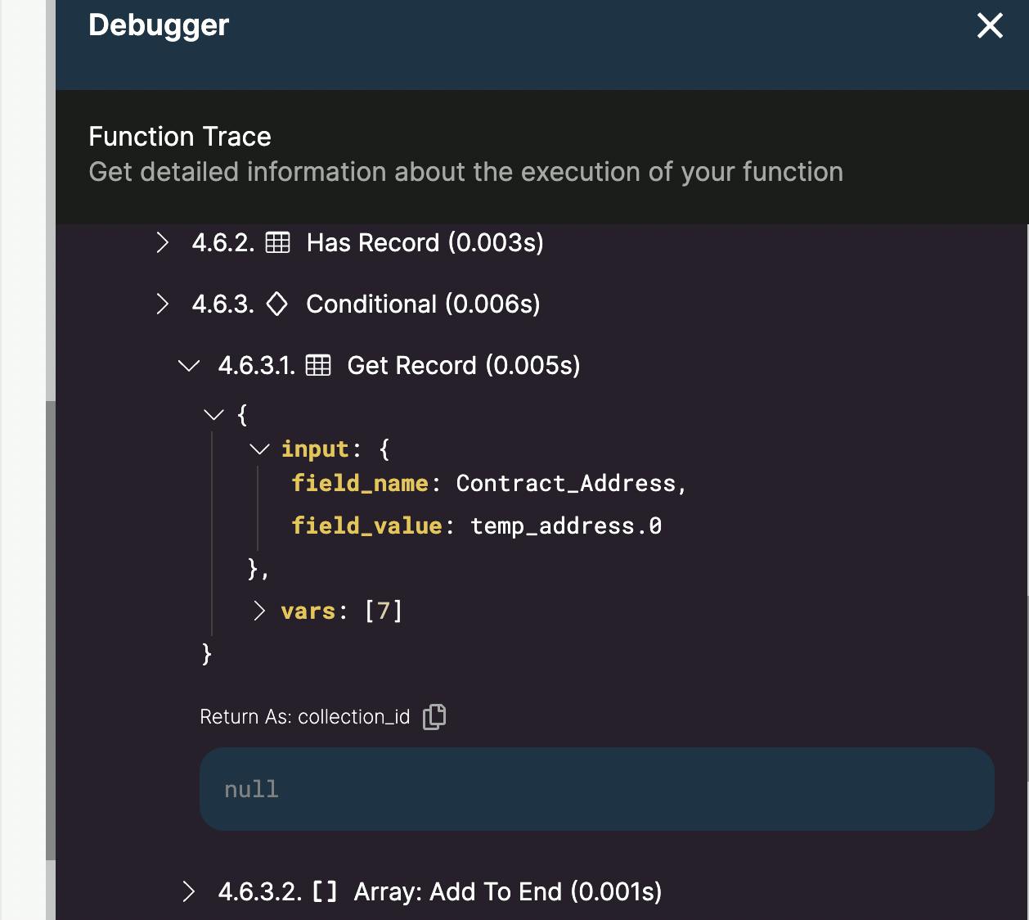
Task: Select the Get Record (0.005s) step label
Action: tap(463, 365)
